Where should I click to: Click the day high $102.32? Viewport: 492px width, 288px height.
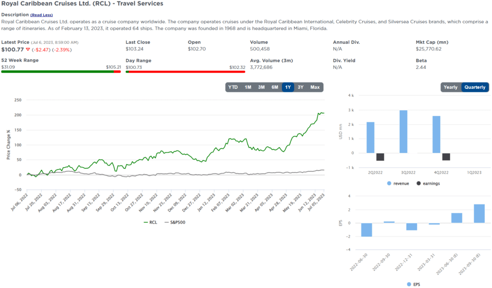pyautogui.click(x=237, y=67)
